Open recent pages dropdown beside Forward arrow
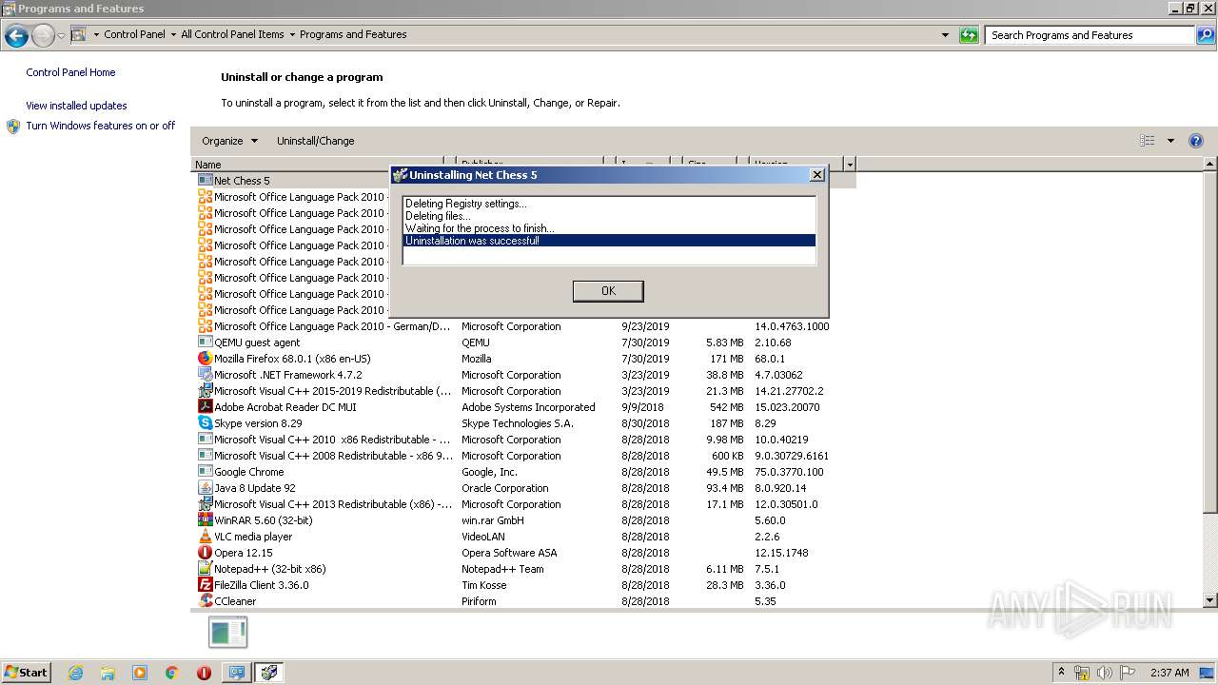 (61, 36)
